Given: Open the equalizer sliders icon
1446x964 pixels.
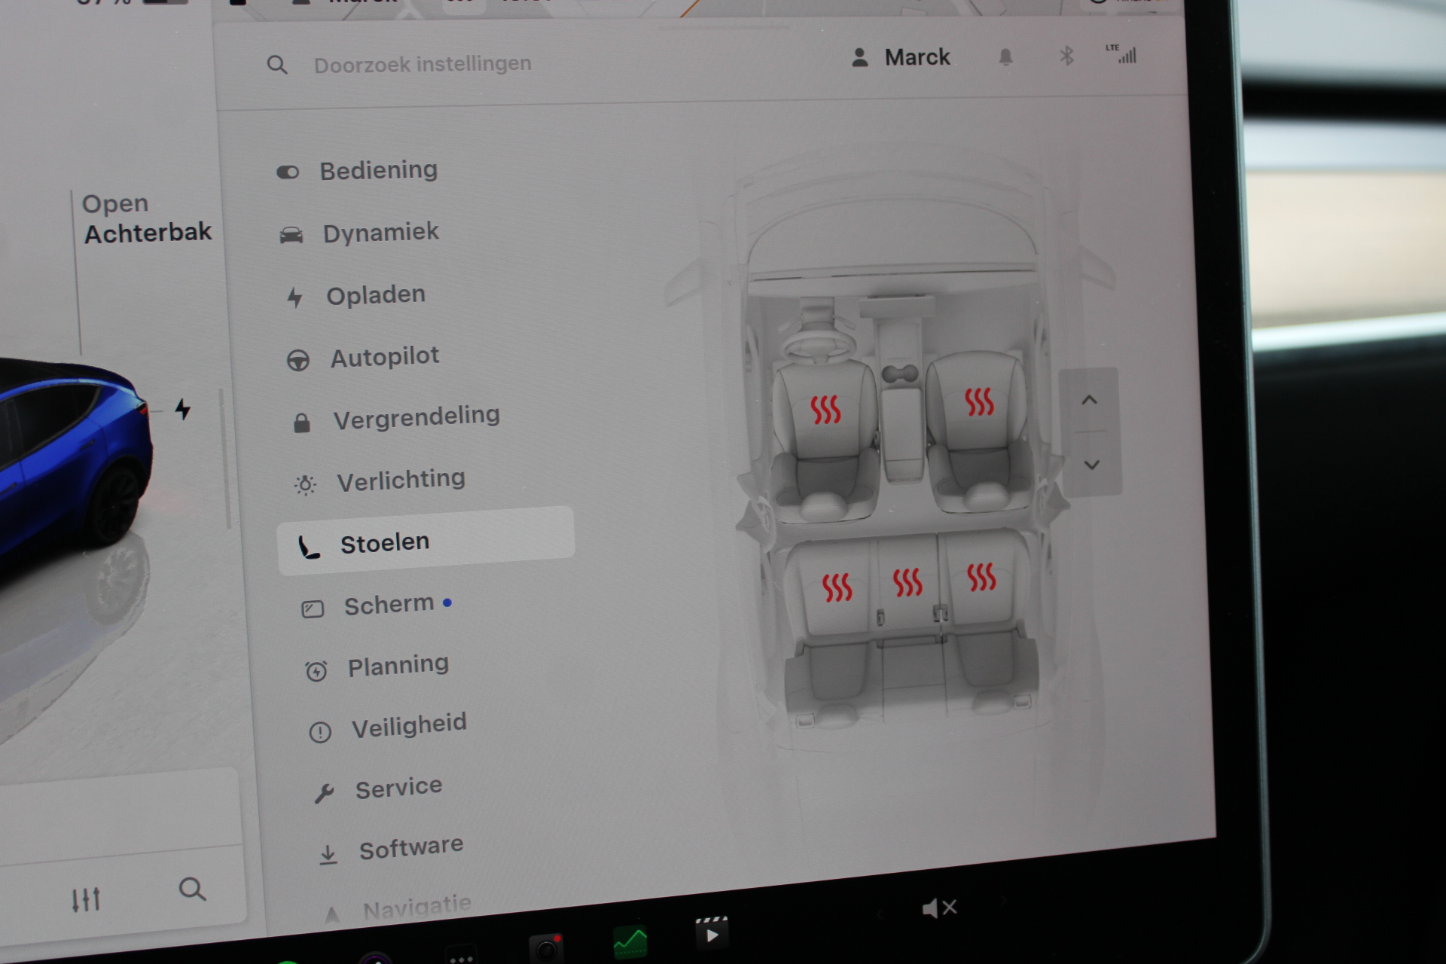Looking at the screenshot, I should pos(86,899).
